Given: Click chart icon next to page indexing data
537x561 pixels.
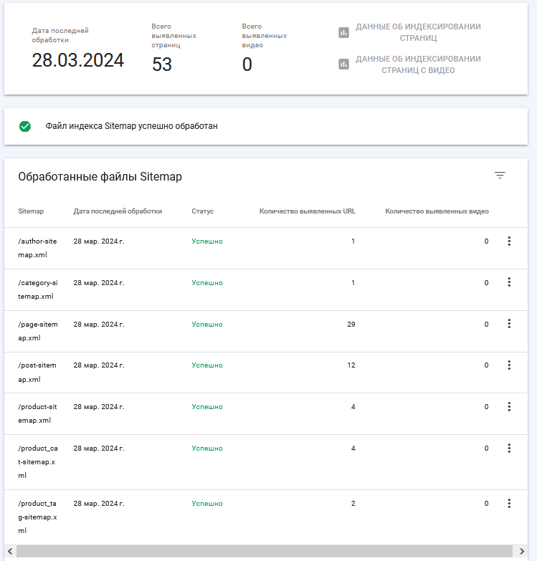Looking at the screenshot, I should click(343, 32).
